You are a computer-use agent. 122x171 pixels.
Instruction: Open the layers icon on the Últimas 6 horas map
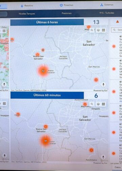pos(98,30)
